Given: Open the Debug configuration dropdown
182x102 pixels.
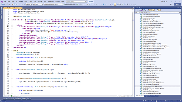Looking at the screenshot, I should point(29,4).
